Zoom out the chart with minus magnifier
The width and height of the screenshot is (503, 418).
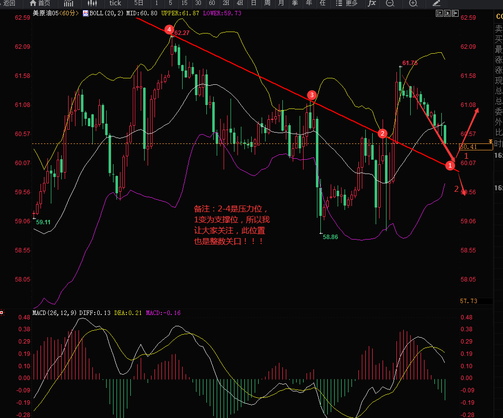pos(390,3)
